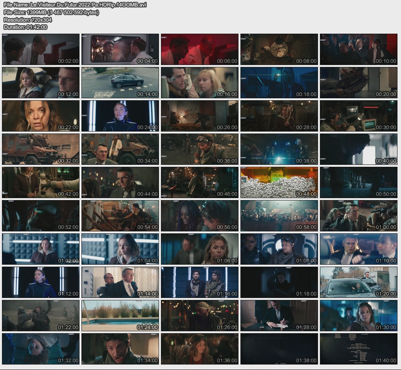Viewport: 401px width, 370px height.
Task: Open the frame with telephone at 00:16:00
Action: point(199,83)
